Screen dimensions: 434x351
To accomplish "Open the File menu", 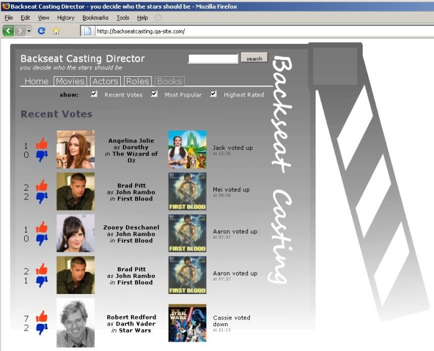I will pyautogui.click(x=9, y=18).
